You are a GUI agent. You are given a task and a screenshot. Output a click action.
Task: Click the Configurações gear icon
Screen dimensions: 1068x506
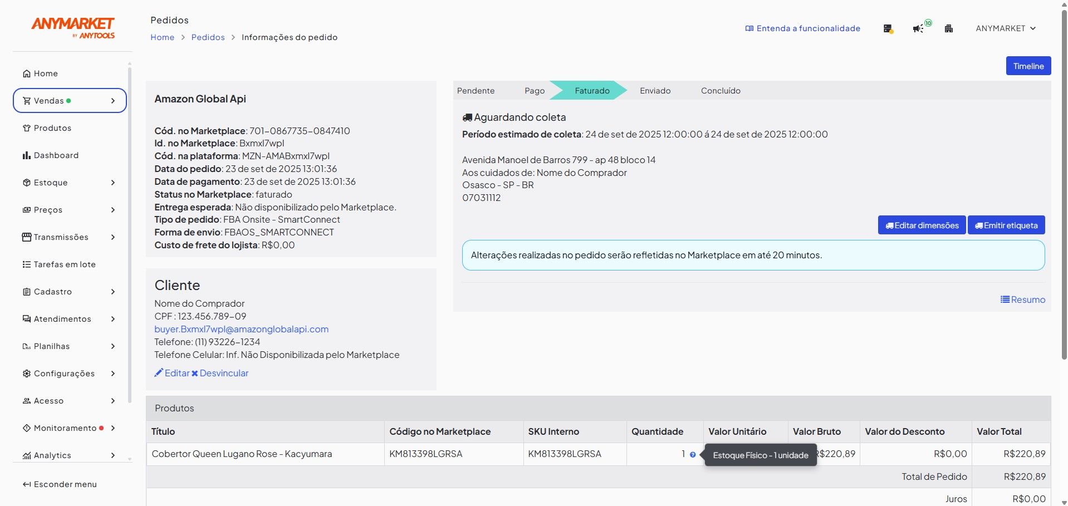pyautogui.click(x=27, y=374)
